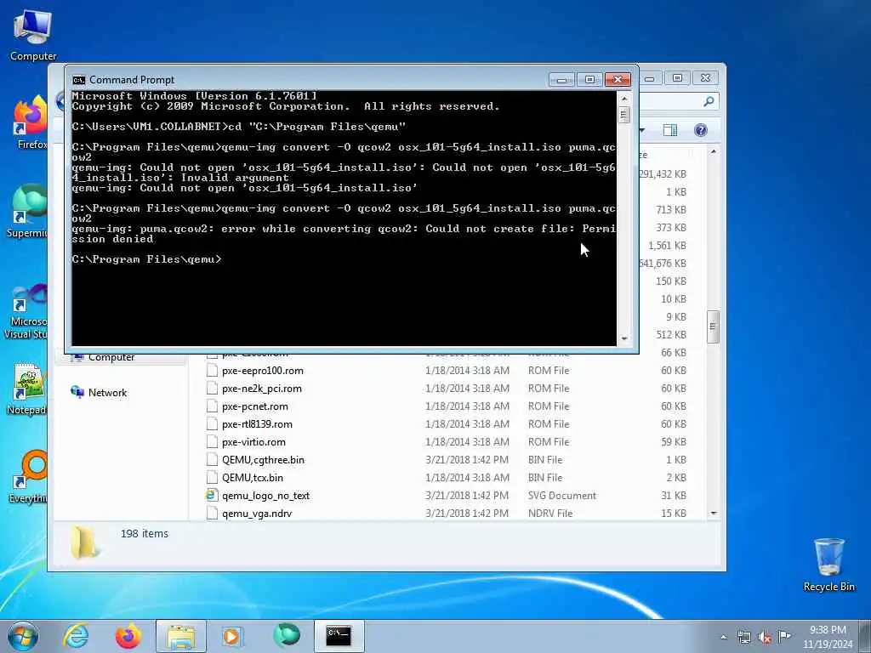
Task: Select the qemu_logo_no_text SVG file
Action: [x=265, y=496]
